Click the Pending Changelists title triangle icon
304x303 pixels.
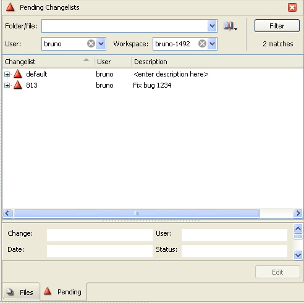10,7
